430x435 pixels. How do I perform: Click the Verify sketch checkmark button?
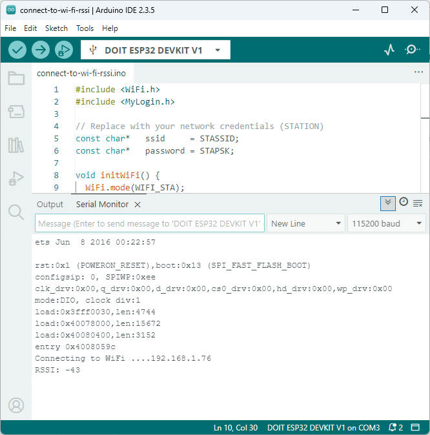click(17, 50)
